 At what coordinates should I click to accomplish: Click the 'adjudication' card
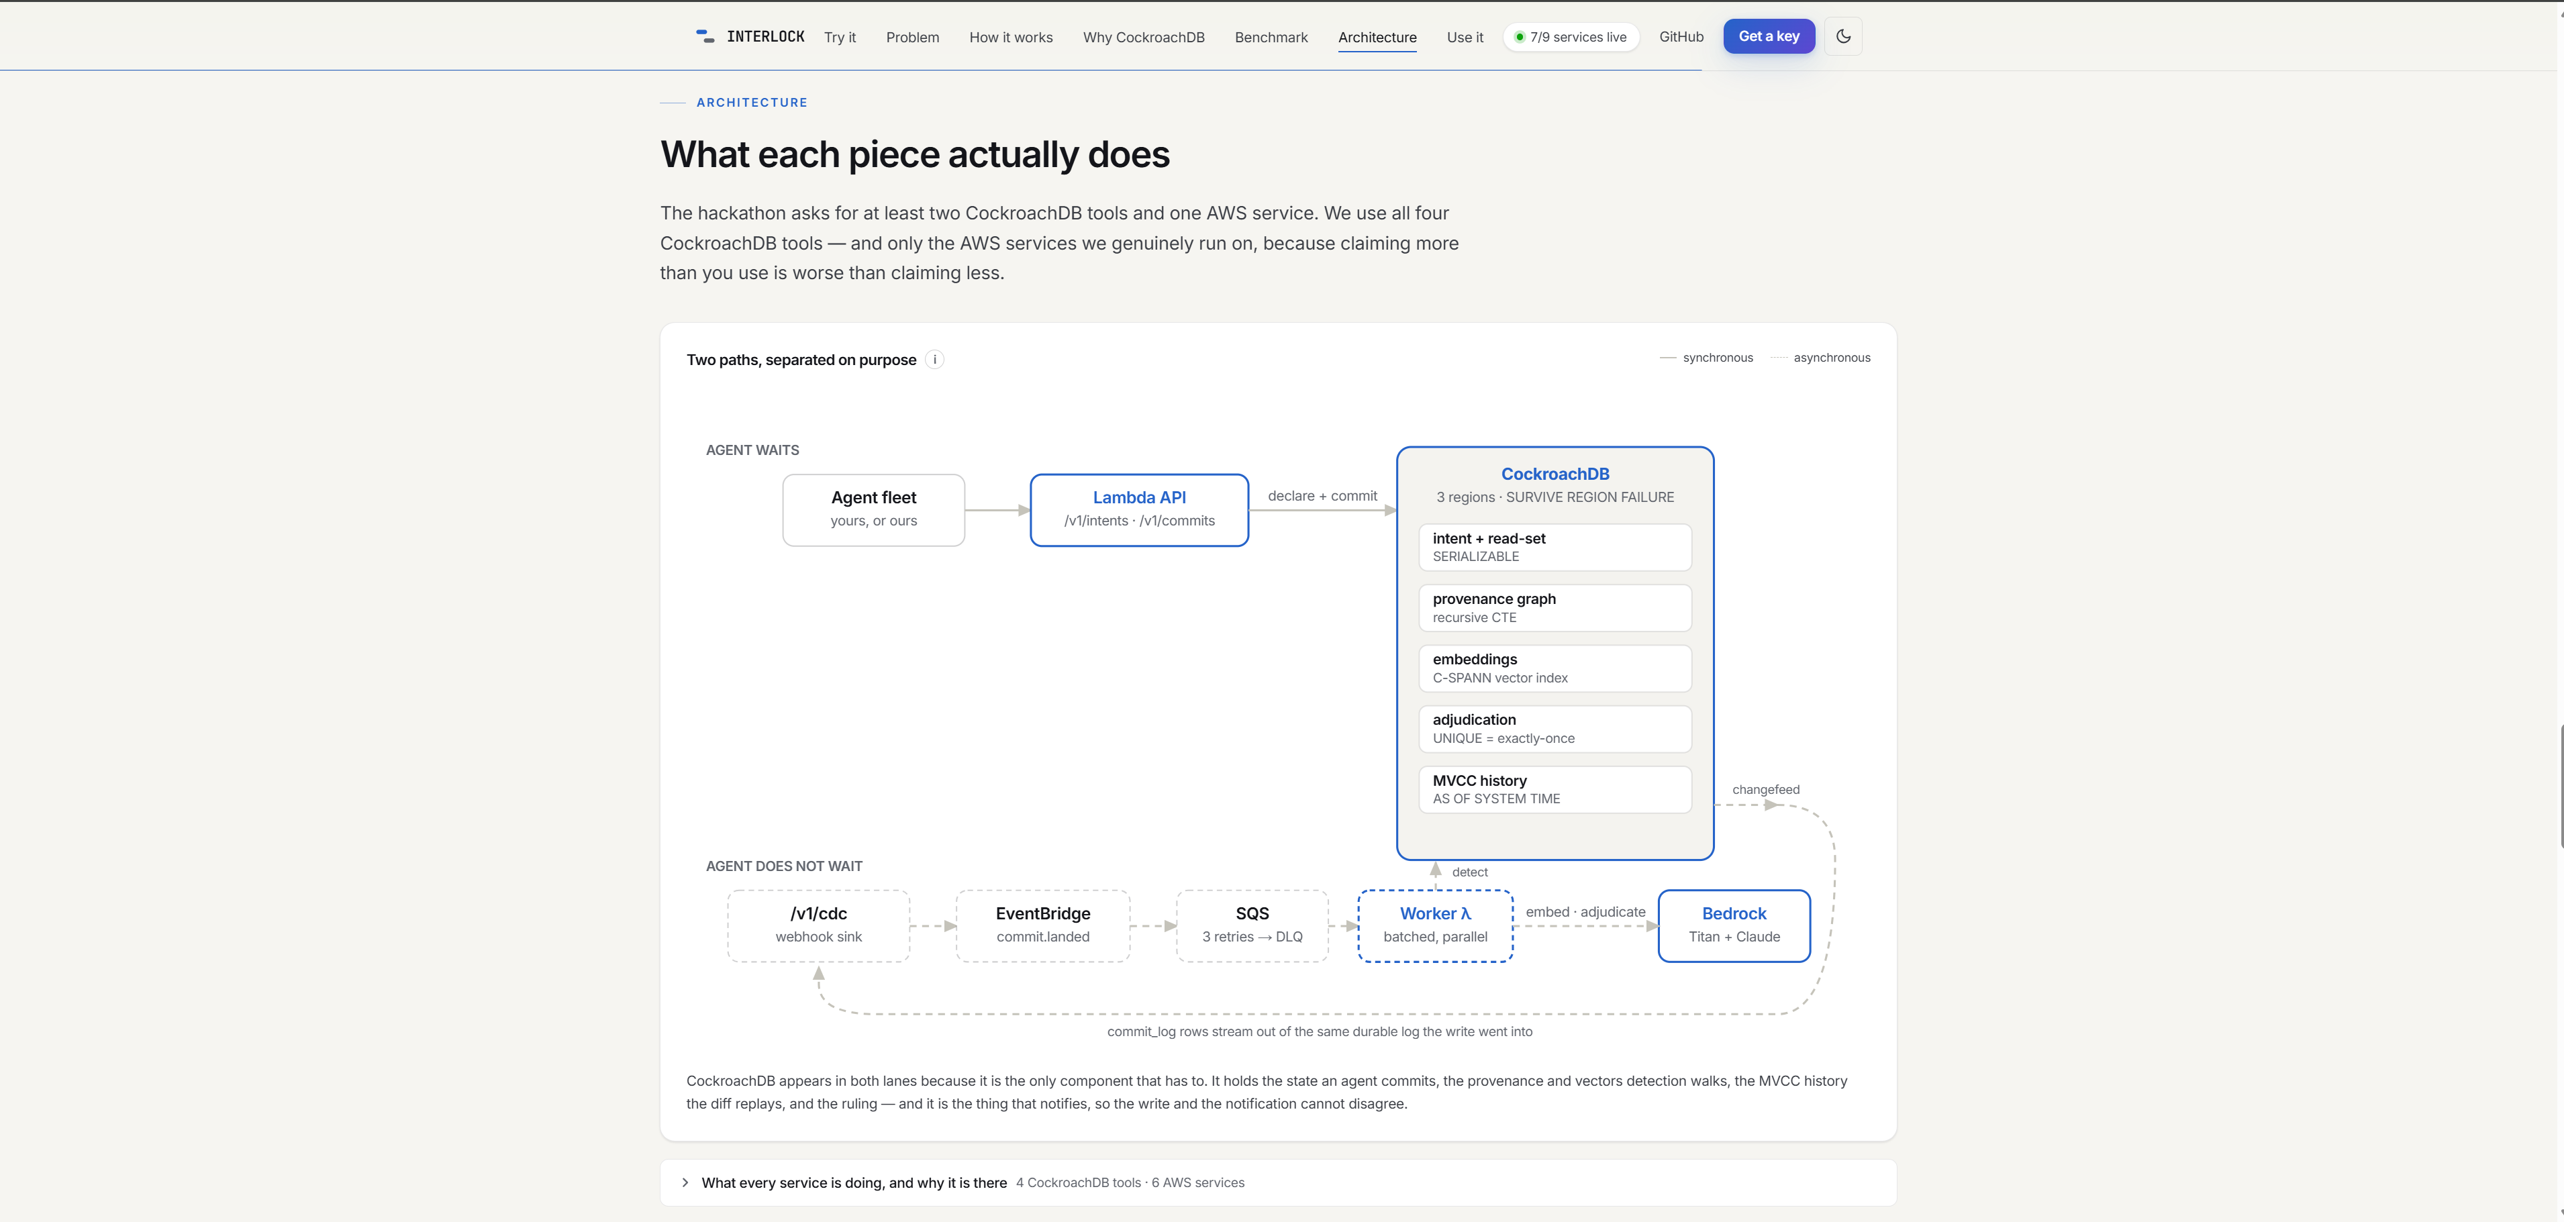pos(1555,729)
